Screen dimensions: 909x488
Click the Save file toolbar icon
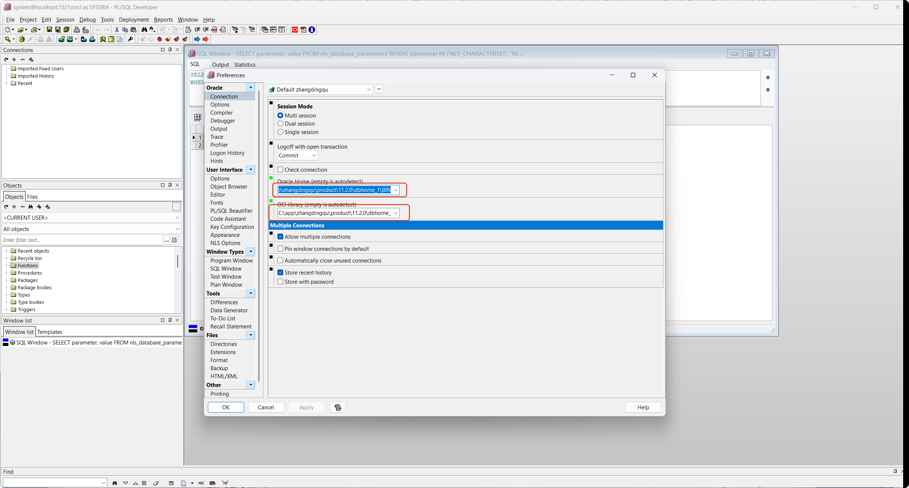point(49,30)
